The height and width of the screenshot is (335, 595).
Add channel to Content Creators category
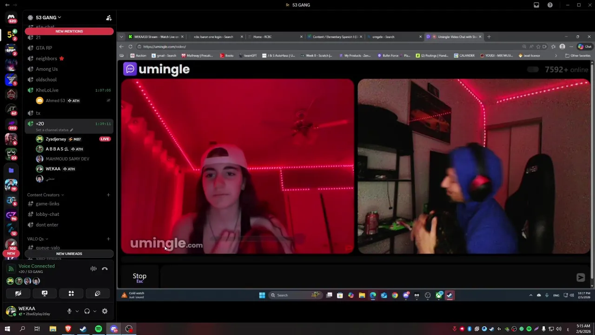[108, 195]
